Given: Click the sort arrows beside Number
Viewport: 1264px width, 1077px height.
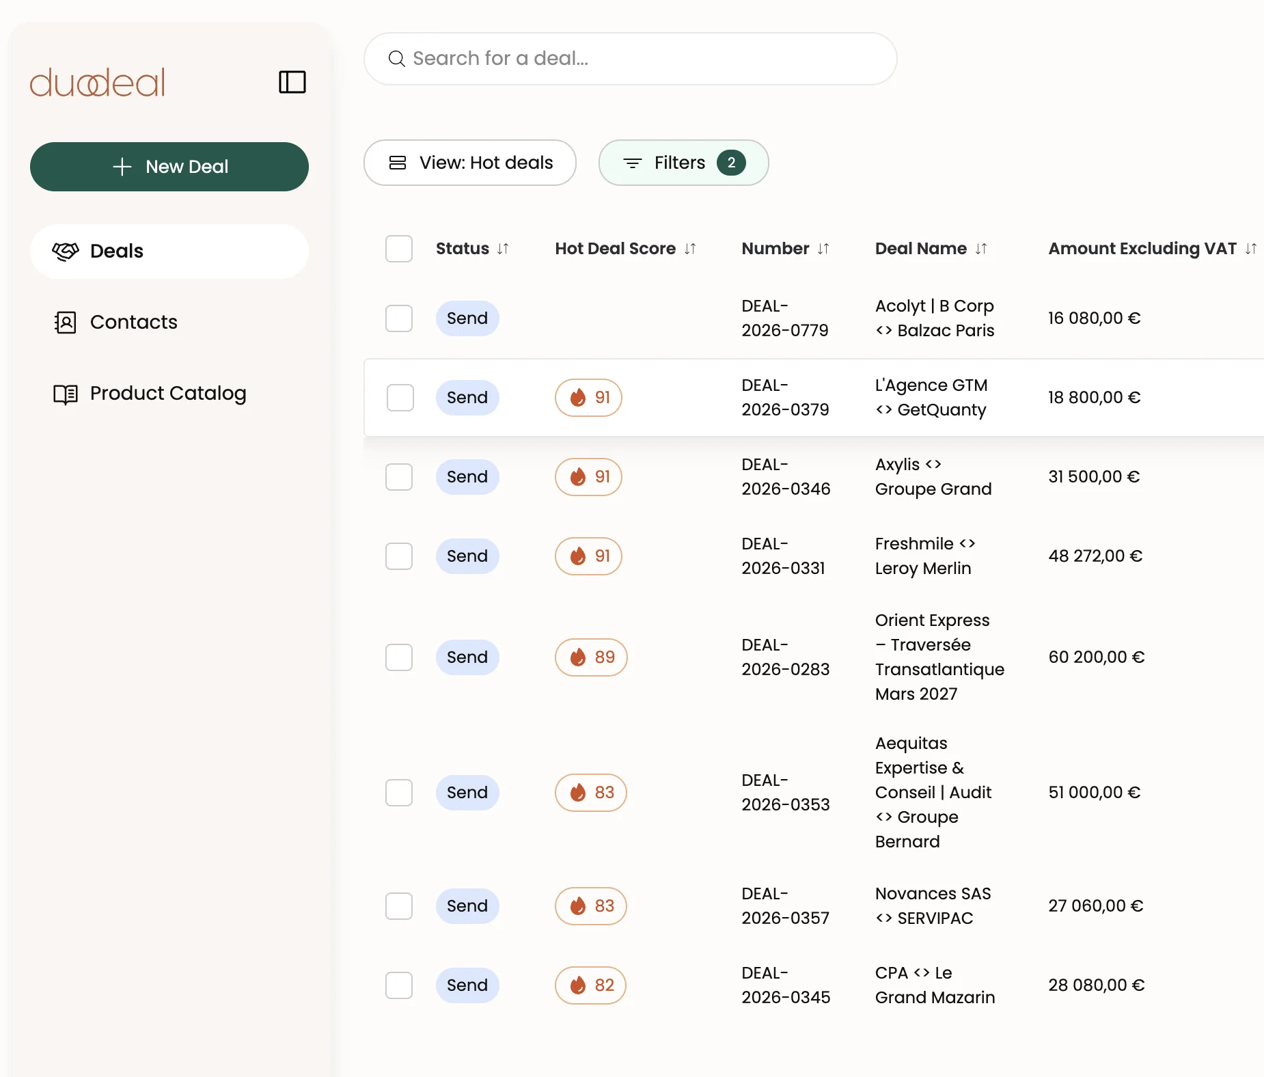Looking at the screenshot, I should coord(823,249).
